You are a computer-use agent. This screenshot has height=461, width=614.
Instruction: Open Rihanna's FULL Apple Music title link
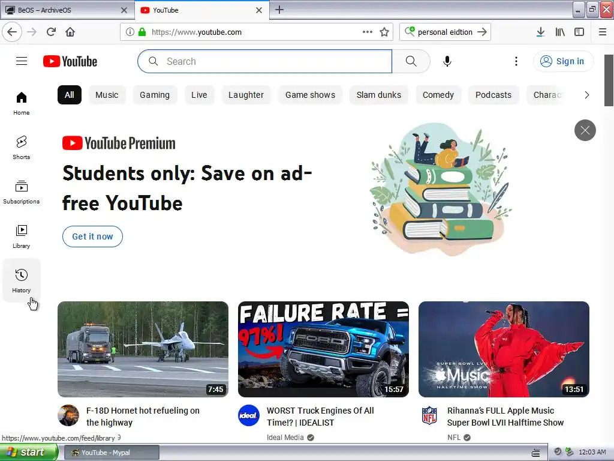[505, 417]
